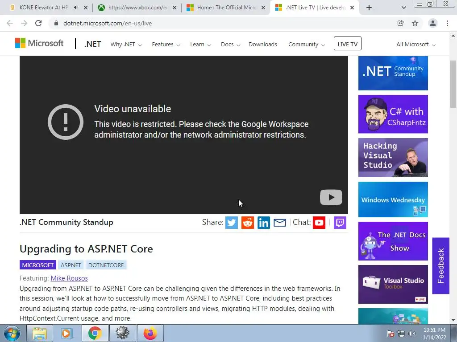Expand the Why .NET menu
The height and width of the screenshot is (342, 457).
click(126, 45)
